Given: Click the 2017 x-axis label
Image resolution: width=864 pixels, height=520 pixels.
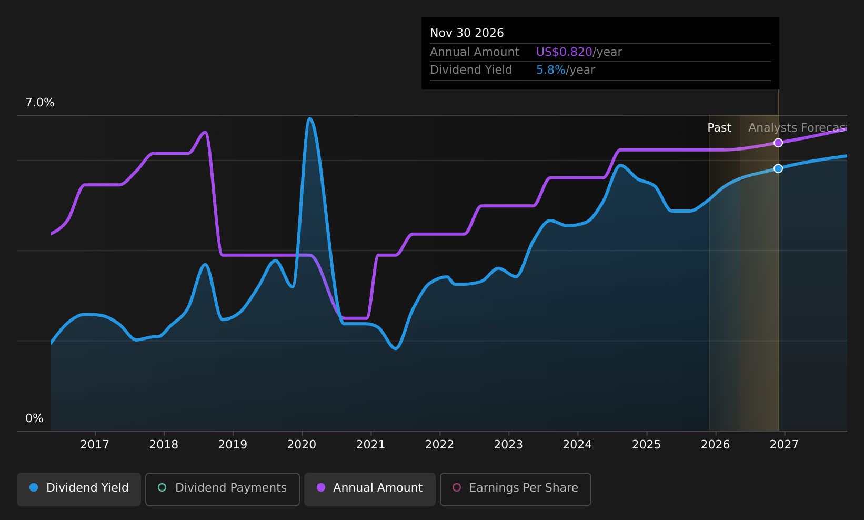Looking at the screenshot, I should pos(95,445).
